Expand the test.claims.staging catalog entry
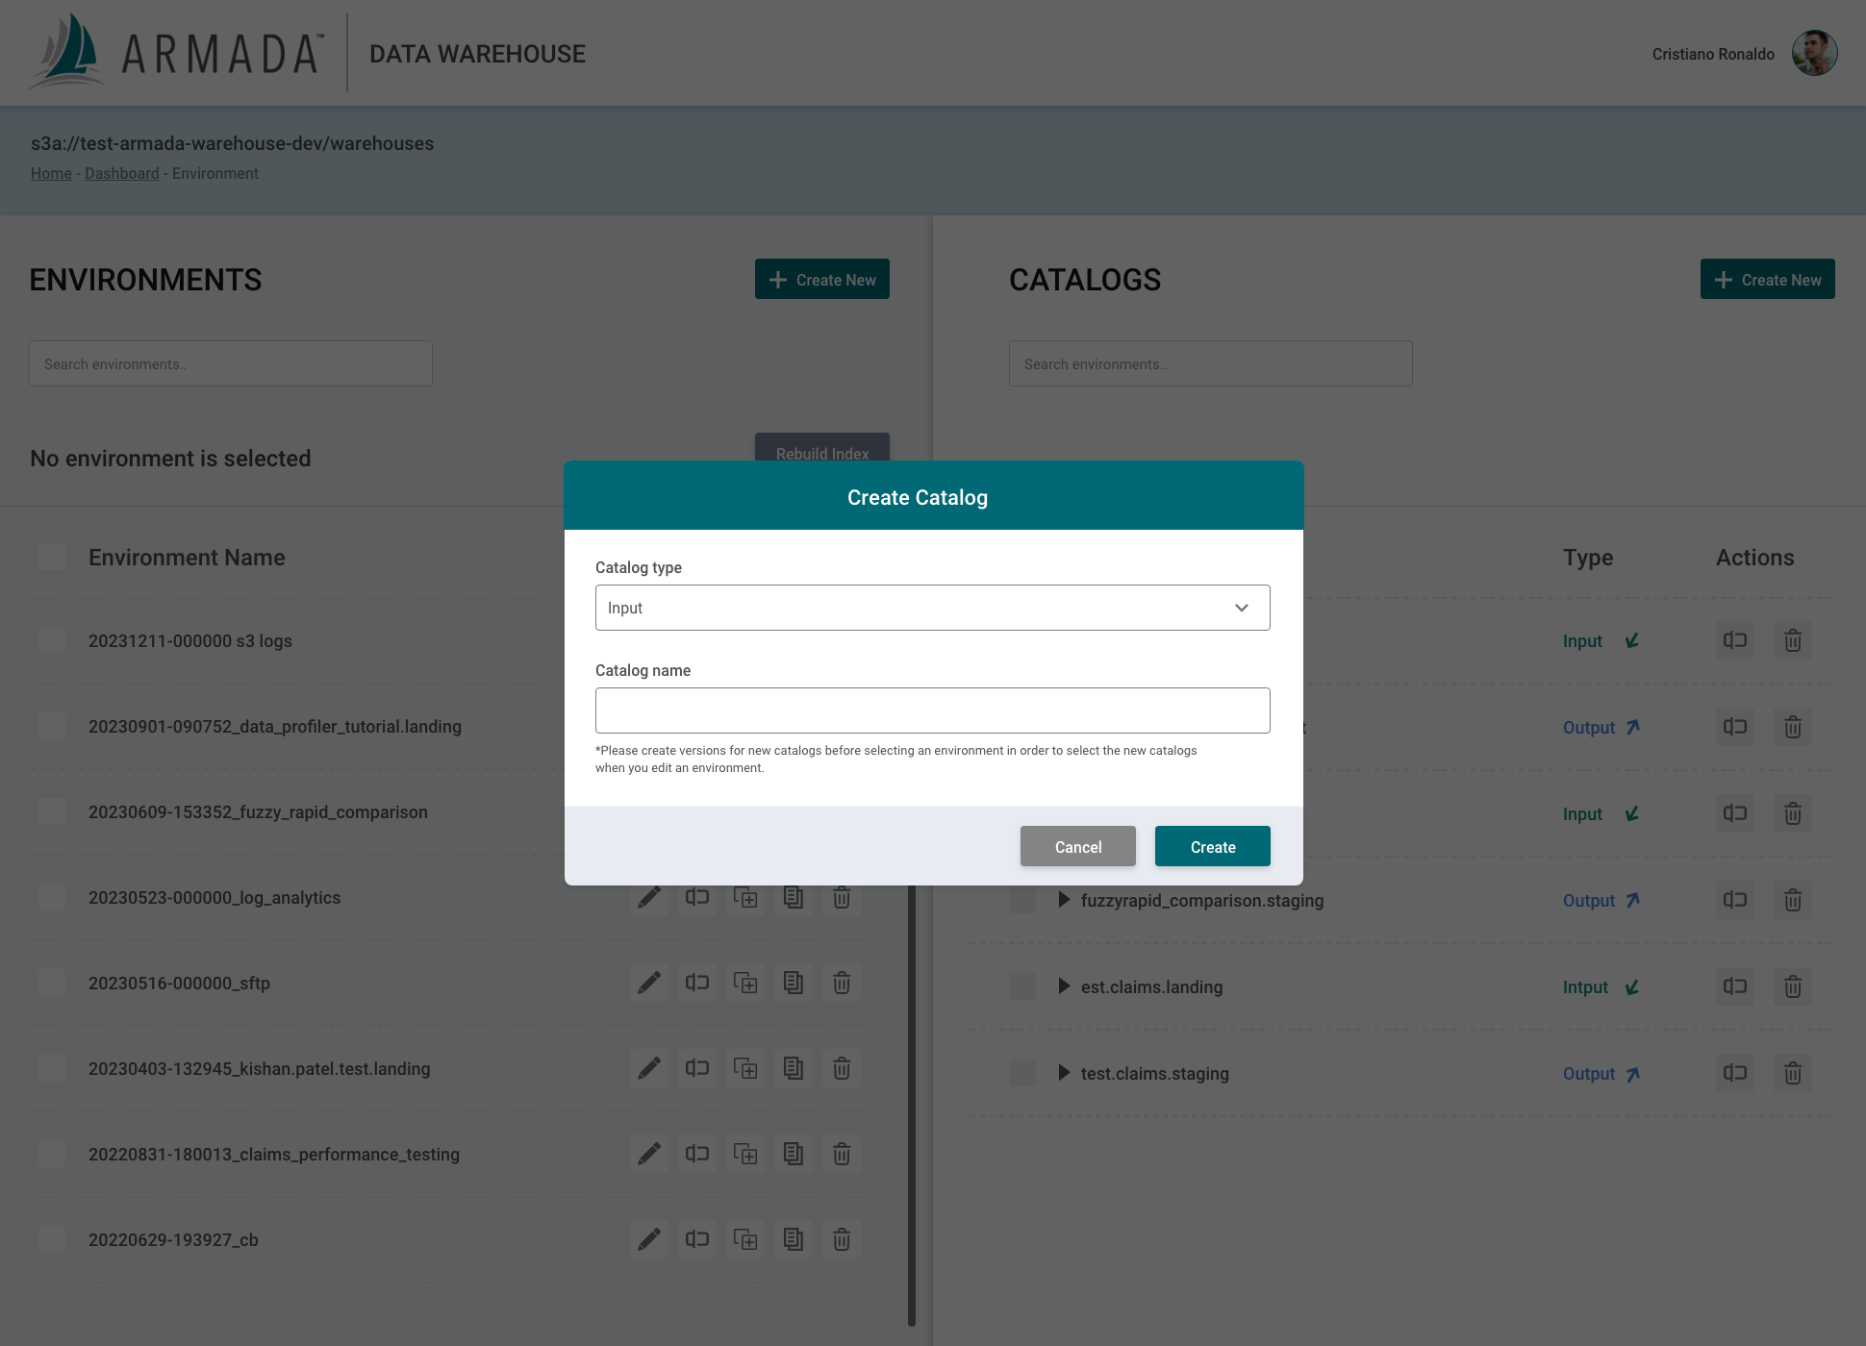 coord(1065,1074)
